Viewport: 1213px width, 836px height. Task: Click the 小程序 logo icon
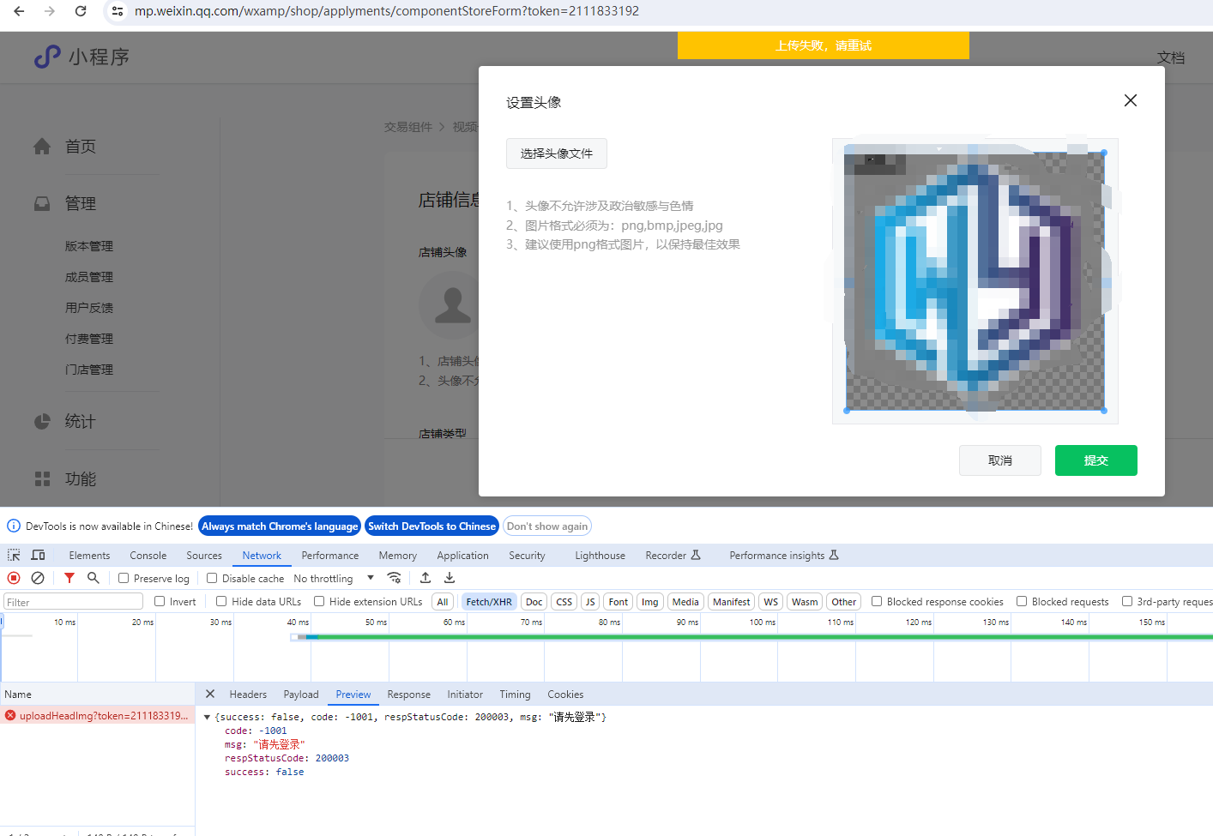pyautogui.click(x=47, y=57)
